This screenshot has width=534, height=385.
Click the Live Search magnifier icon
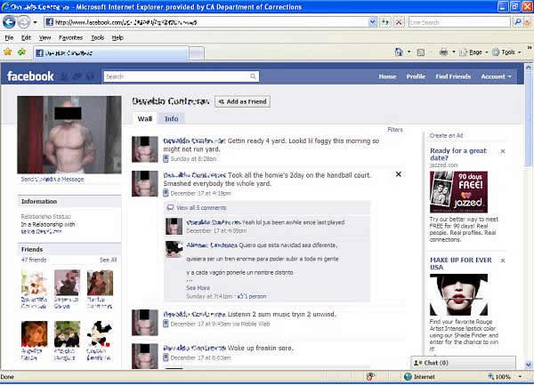(517, 22)
